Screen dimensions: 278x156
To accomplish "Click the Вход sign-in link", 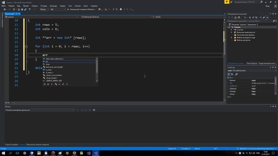I will coord(268,6).
